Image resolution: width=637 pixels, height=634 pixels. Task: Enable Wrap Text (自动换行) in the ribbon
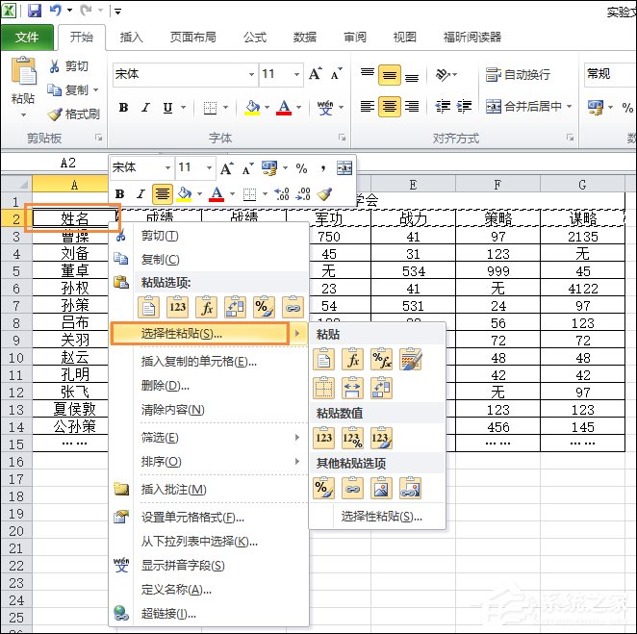click(519, 74)
